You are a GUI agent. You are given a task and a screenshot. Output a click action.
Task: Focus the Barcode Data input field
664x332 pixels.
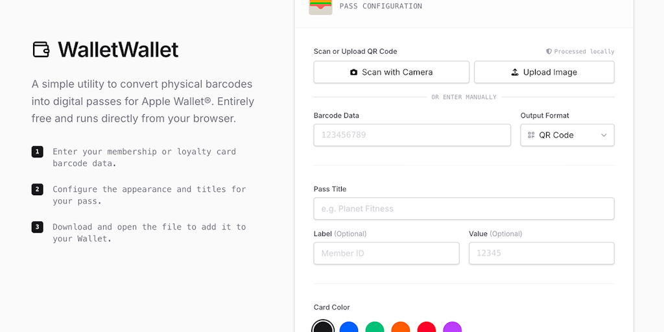coord(412,135)
